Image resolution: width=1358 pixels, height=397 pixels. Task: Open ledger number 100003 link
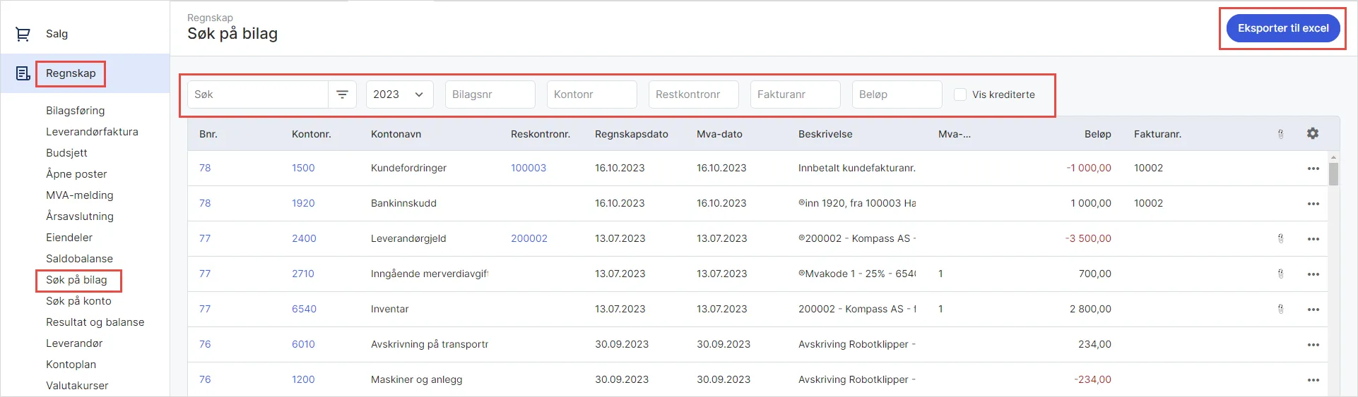point(529,168)
